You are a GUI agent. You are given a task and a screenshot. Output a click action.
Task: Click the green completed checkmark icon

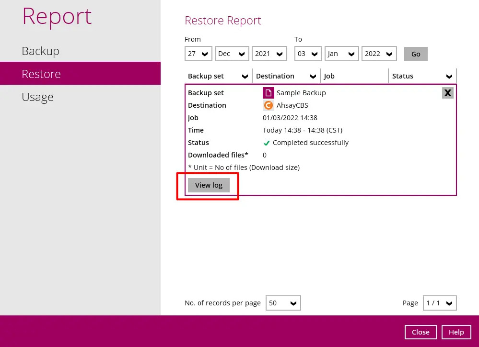point(267,143)
